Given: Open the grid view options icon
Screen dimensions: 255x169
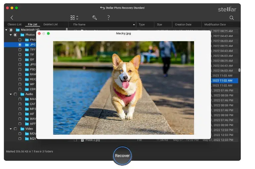Looking at the screenshot, I should click(x=73, y=18).
